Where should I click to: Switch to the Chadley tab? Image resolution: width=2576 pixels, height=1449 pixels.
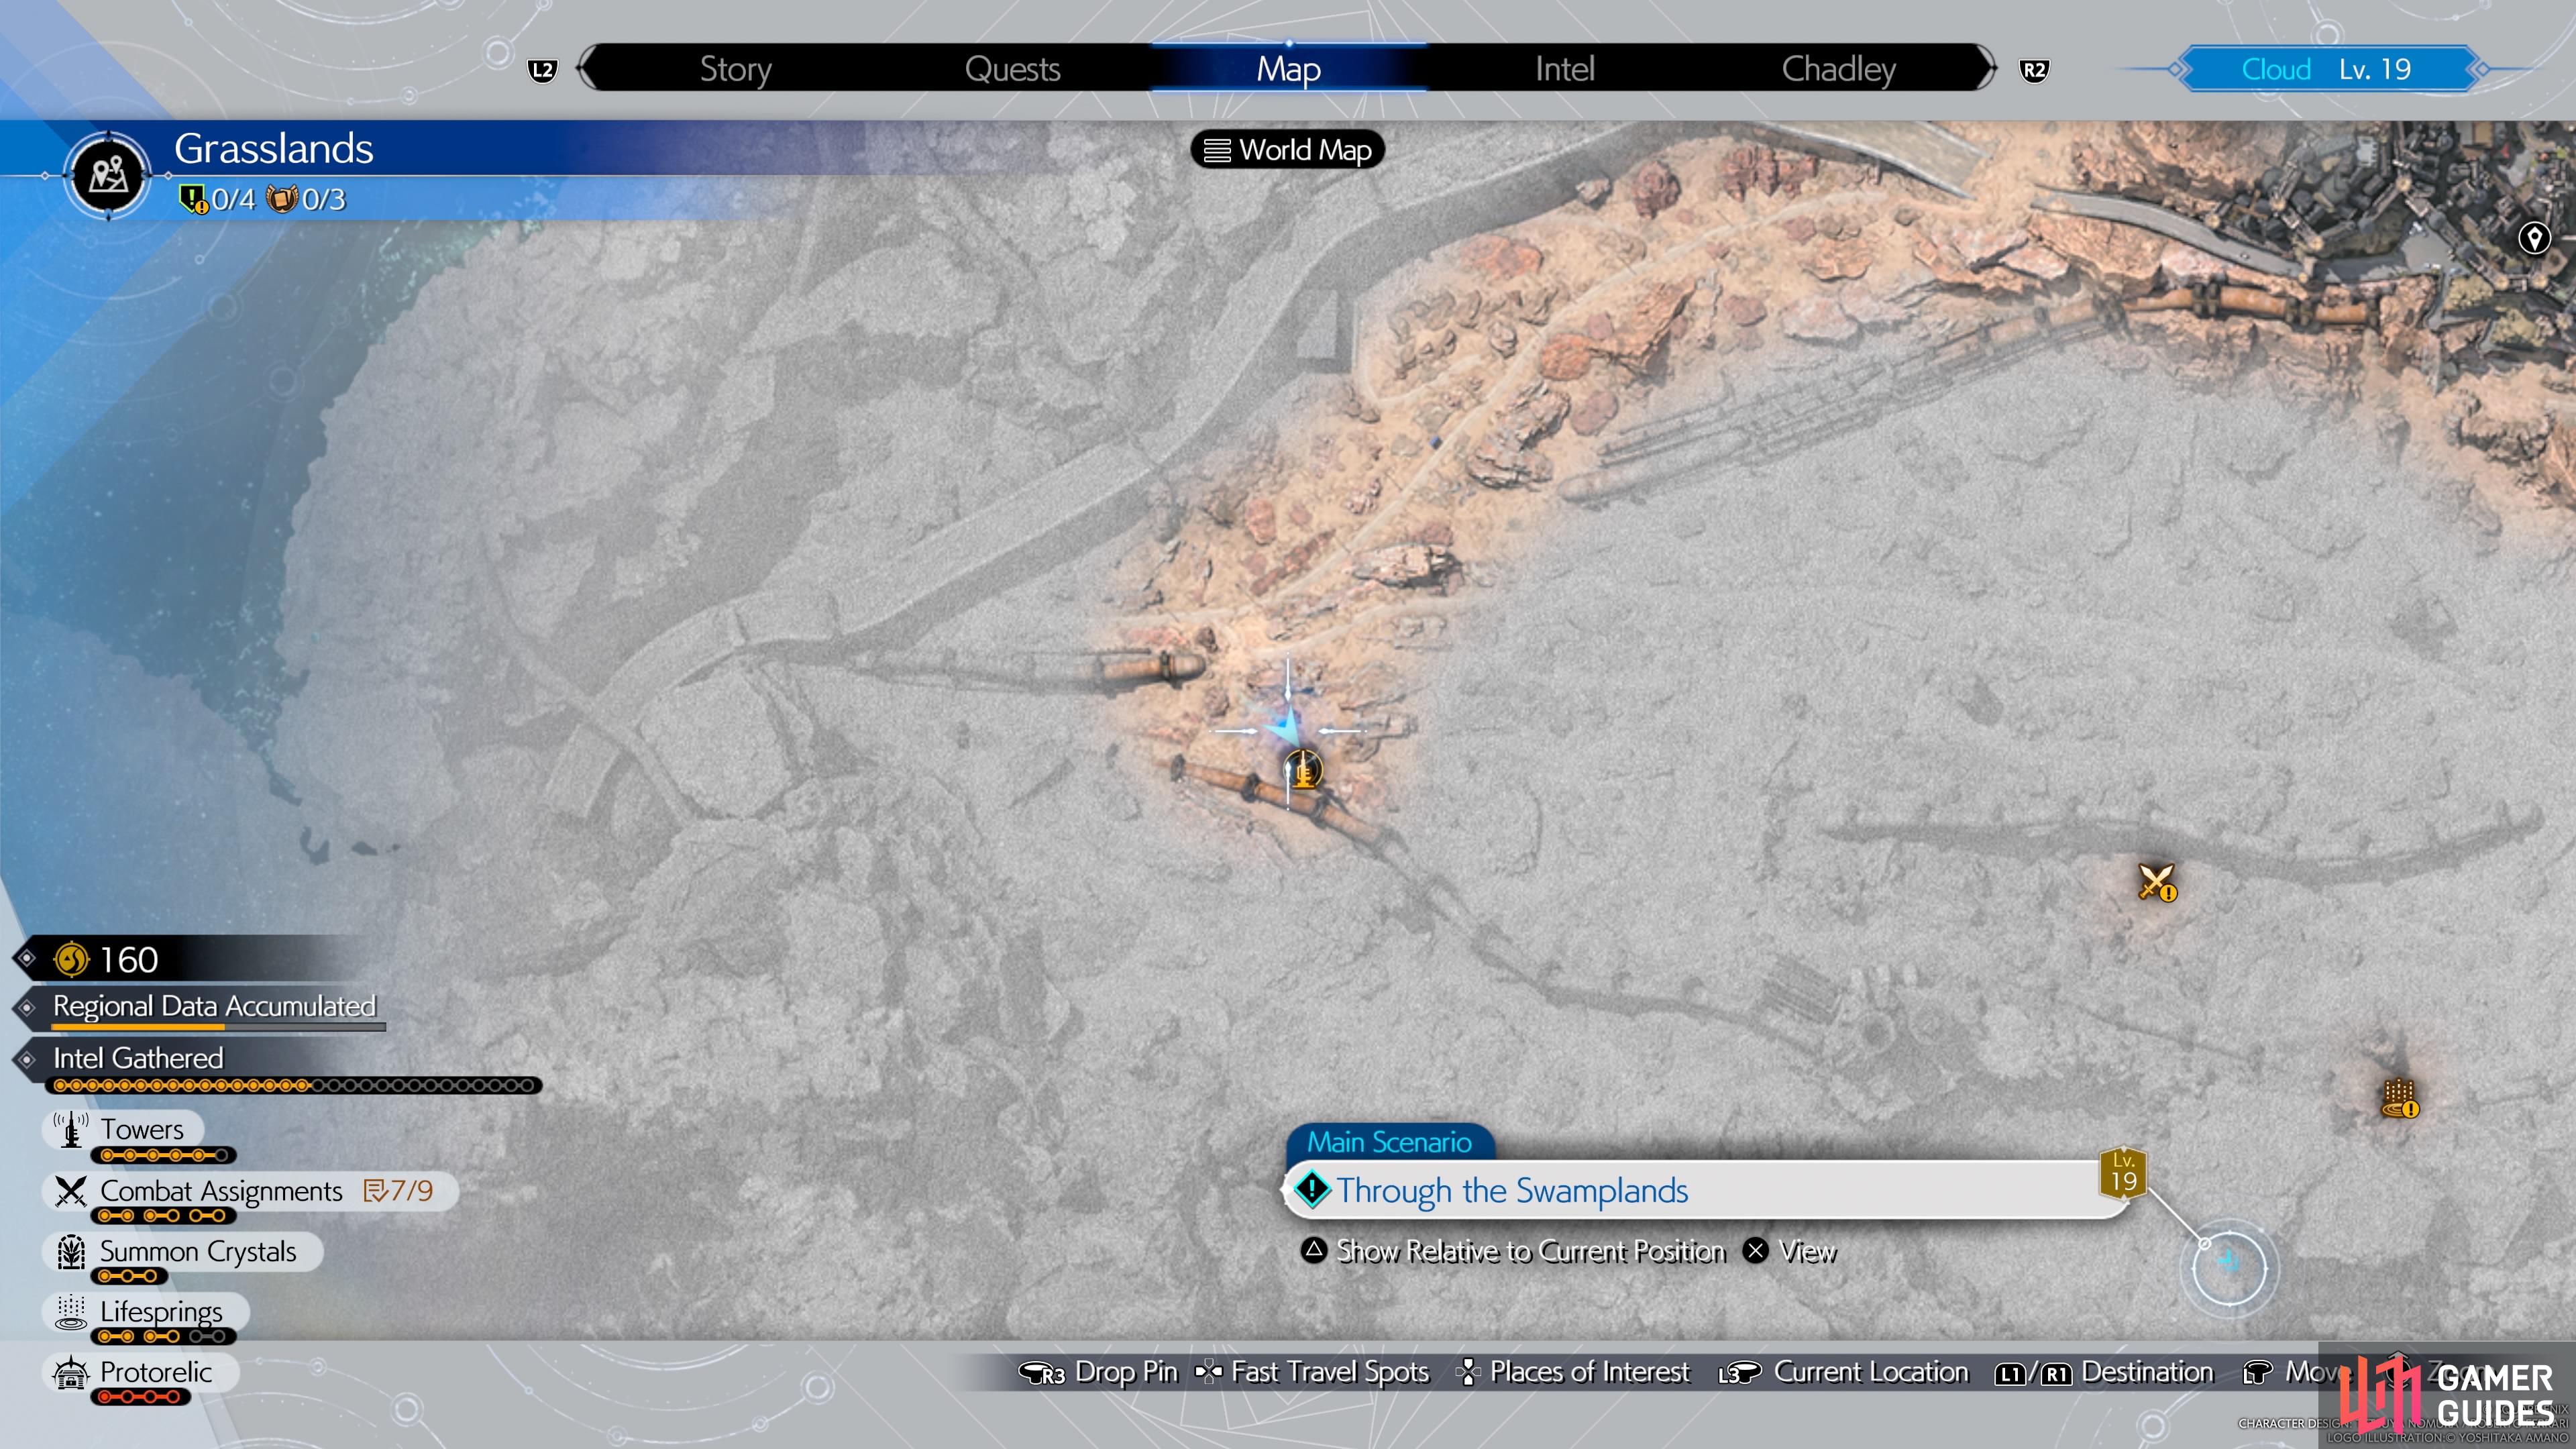1838,69
